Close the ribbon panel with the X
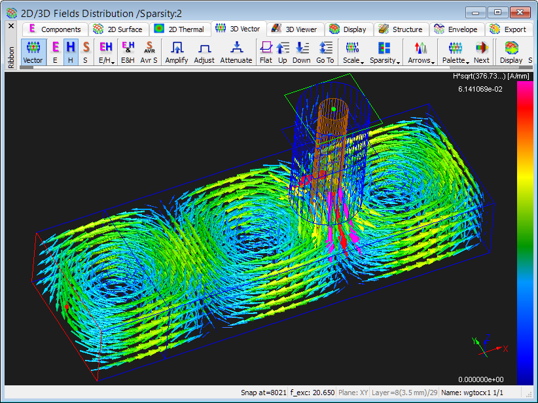538x403 pixels. (x=10, y=26)
